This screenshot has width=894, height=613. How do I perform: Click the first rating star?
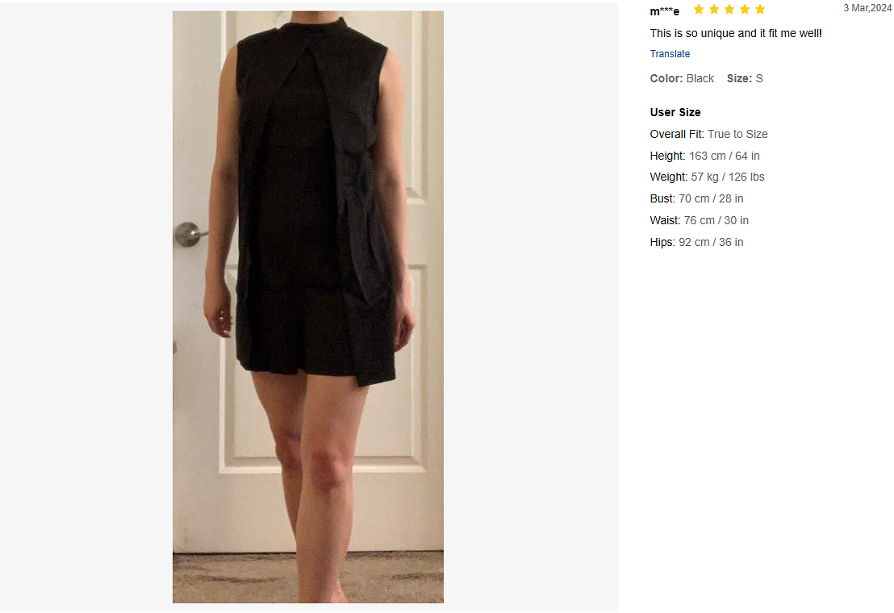click(x=699, y=9)
